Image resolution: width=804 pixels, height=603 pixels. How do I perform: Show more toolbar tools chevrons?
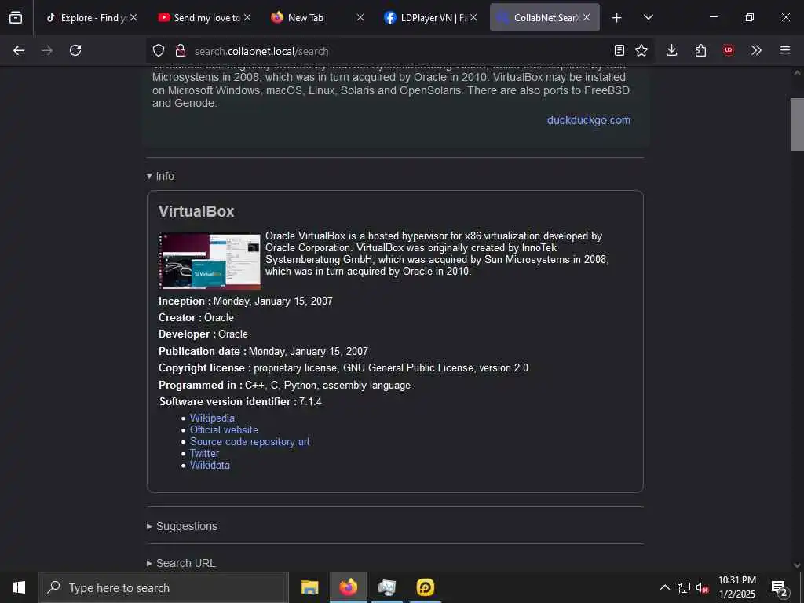756,50
